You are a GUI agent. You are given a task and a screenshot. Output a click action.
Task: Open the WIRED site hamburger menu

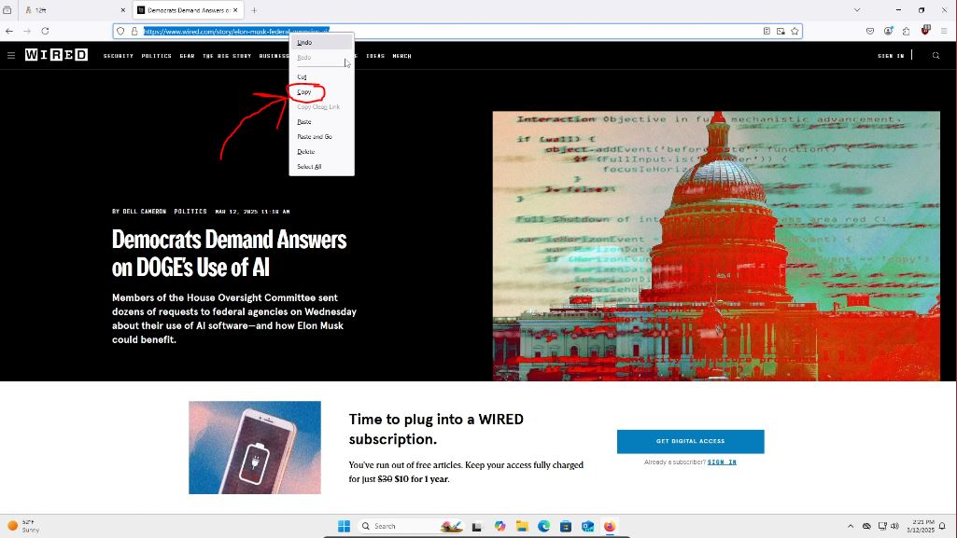point(11,55)
